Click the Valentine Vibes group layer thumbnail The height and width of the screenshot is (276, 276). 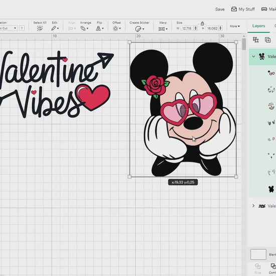pos(262,206)
